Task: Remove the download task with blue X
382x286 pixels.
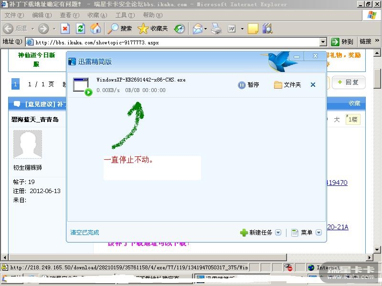Action: tap(313, 85)
